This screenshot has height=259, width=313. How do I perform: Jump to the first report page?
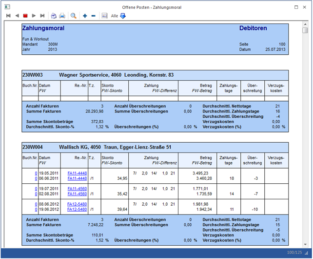point(8,16)
